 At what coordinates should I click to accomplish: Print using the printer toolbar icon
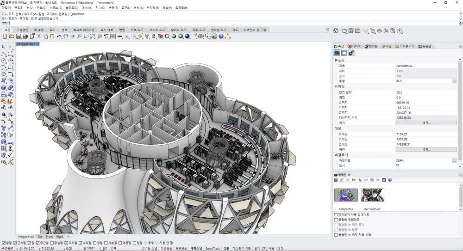click(x=25, y=36)
